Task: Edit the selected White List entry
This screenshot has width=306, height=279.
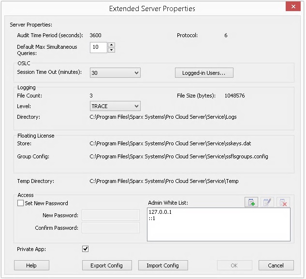Action: coord(267,202)
